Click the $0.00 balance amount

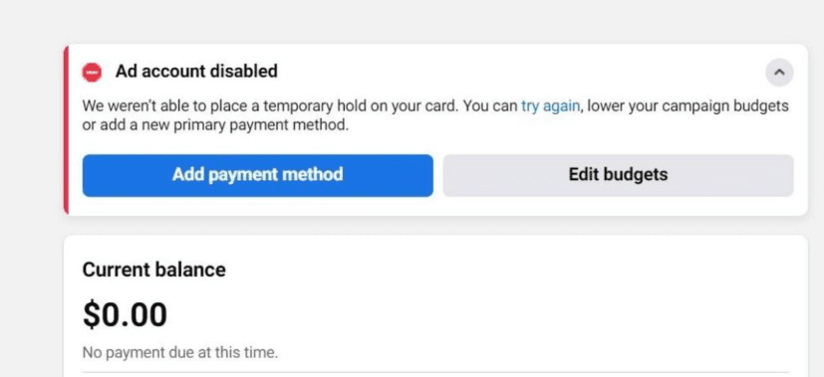(126, 314)
